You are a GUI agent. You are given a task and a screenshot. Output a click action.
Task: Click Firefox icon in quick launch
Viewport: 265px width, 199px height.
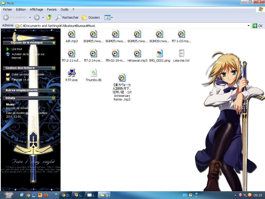(46, 195)
